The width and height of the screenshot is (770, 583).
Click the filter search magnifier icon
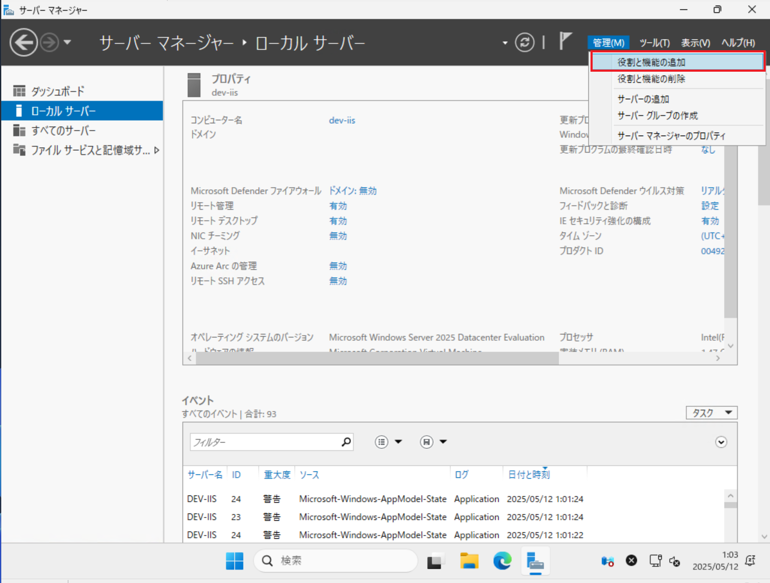coord(346,442)
